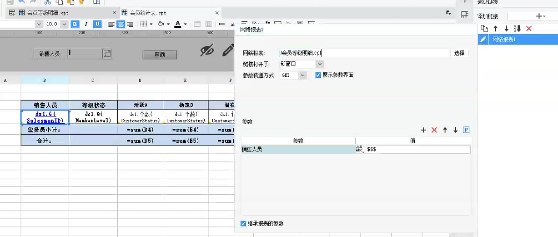
Task: Click the =sum(D4) cell
Action: coord(140,130)
